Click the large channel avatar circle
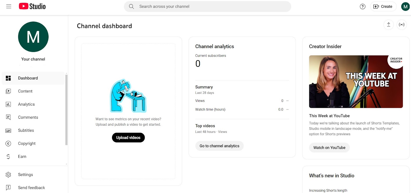Screen dimensions: 411x193 coord(33,37)
